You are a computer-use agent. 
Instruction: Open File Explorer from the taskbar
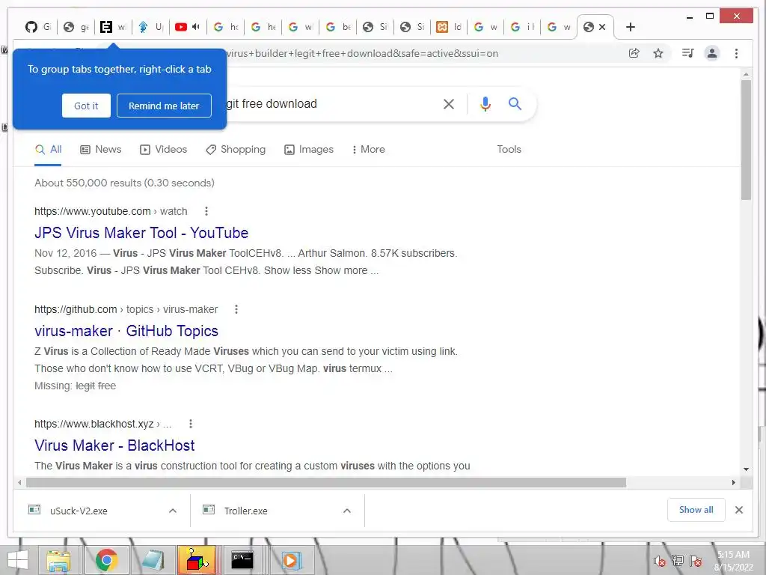[x=58, y=560]
